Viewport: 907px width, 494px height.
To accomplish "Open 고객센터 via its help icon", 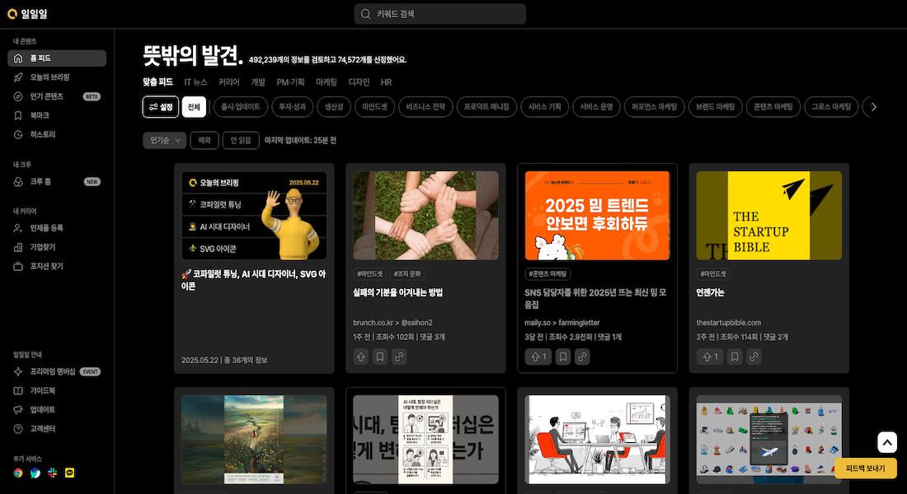I will click(18, 429).
